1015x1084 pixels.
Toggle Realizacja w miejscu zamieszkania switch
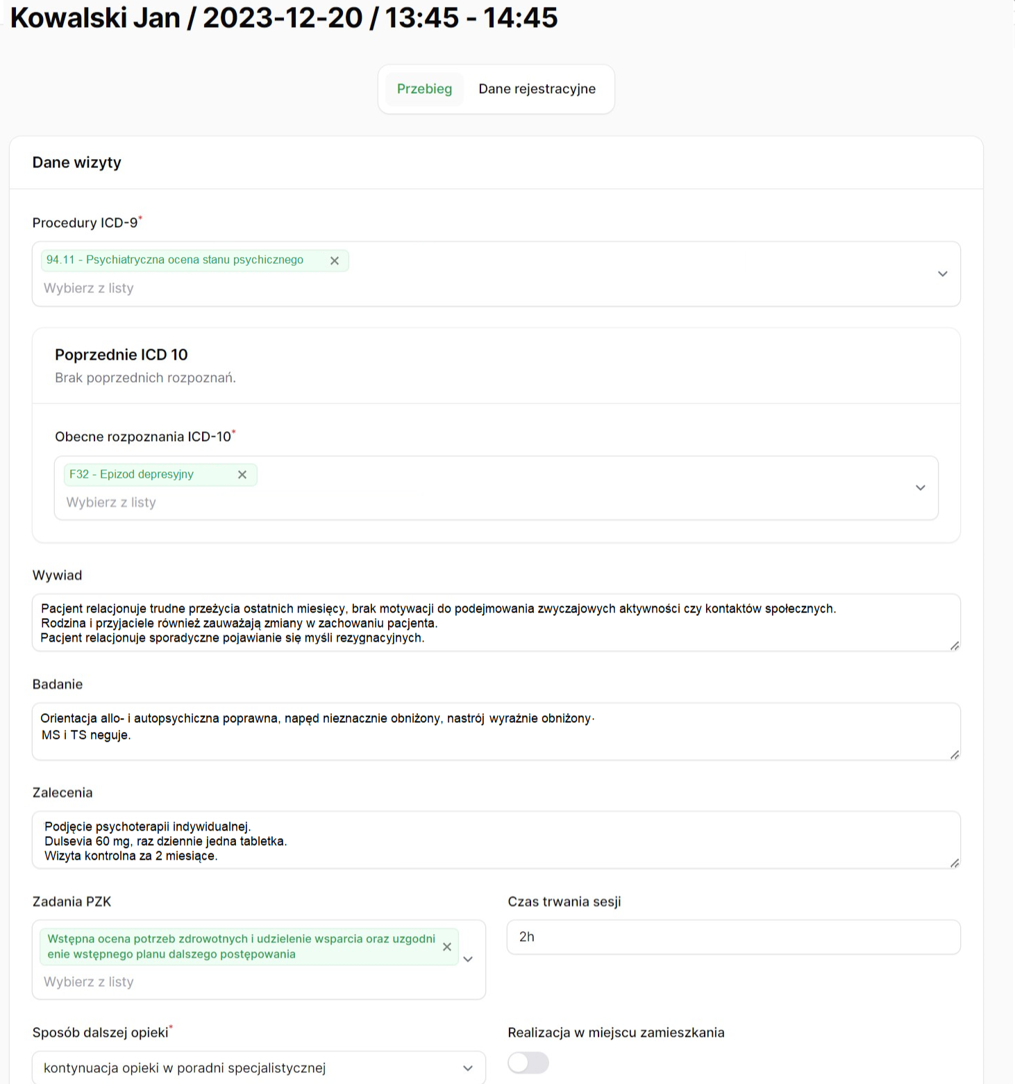(x=528, y=1062)
